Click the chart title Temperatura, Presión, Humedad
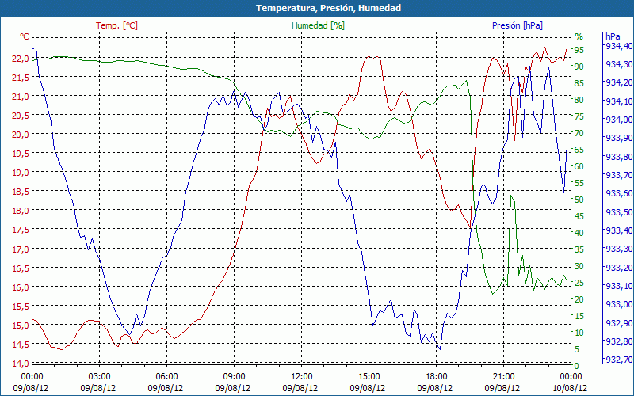 coord(328,8)
